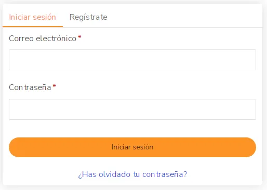Place cursor in the email text box
267x190 pixels.
tap(132, 60)
